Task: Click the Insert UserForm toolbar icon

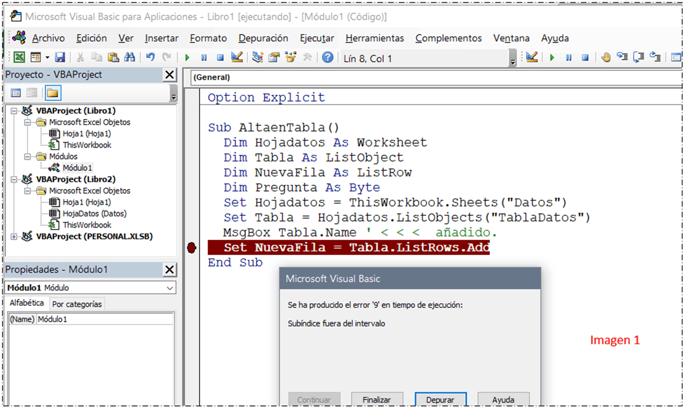Action: pos(36,57)
